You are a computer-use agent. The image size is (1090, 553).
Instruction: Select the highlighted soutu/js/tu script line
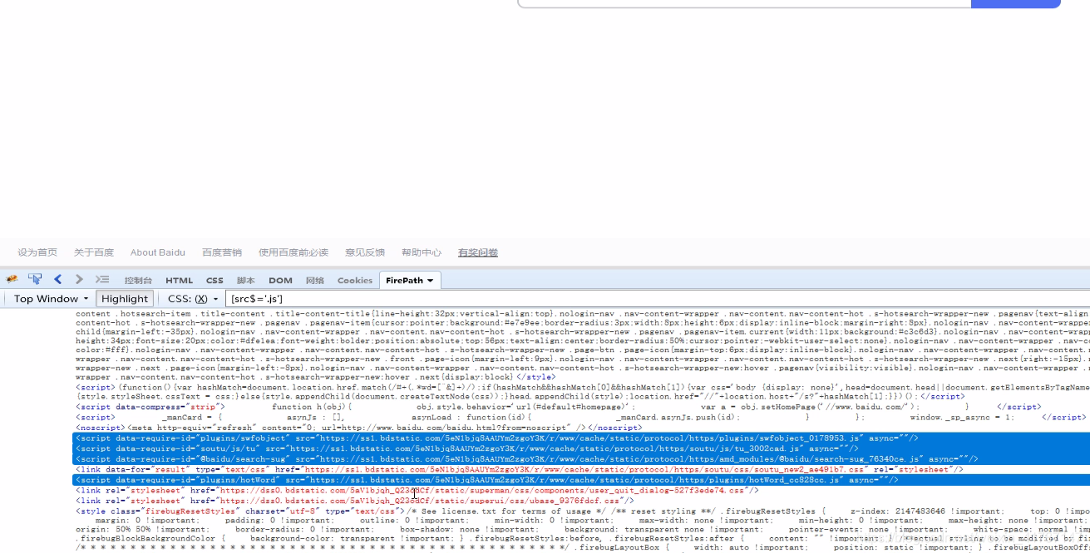(580, 448)
